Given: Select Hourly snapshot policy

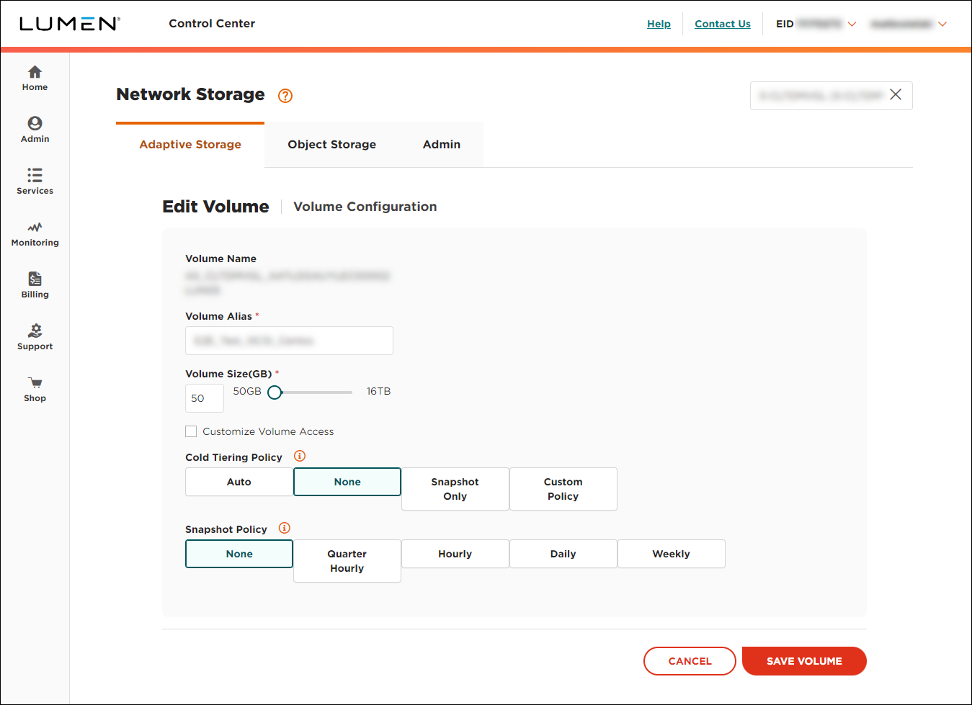Looking at the screenshot, I should (x=455, y=554).
